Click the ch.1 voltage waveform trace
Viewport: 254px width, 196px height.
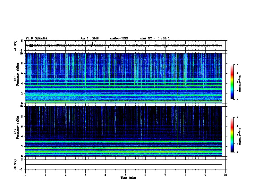click(x=124, y=45)
